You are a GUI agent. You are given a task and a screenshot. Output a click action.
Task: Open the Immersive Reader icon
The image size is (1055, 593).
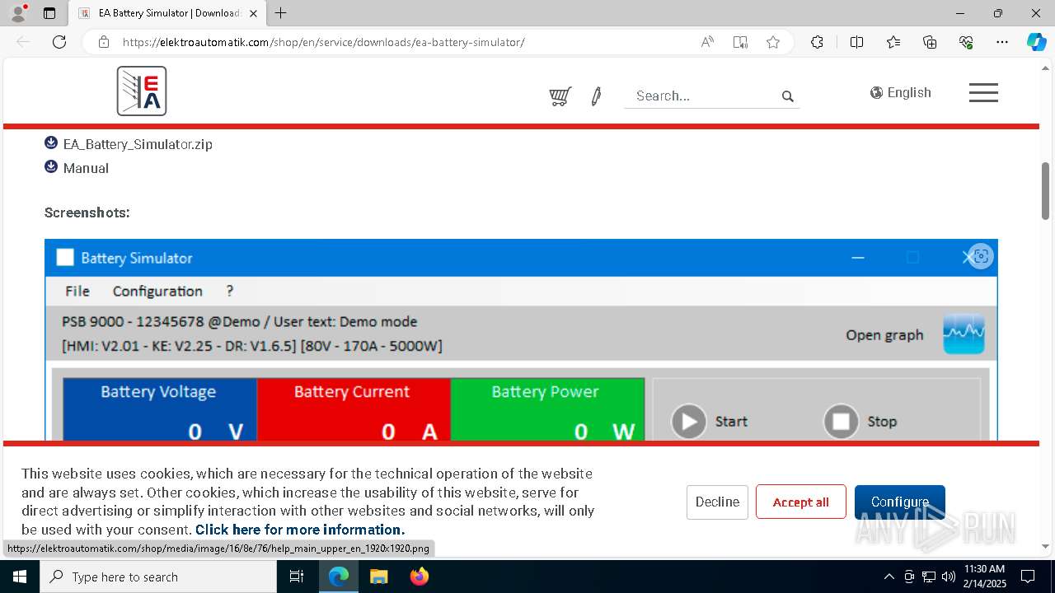coord(740,42)
